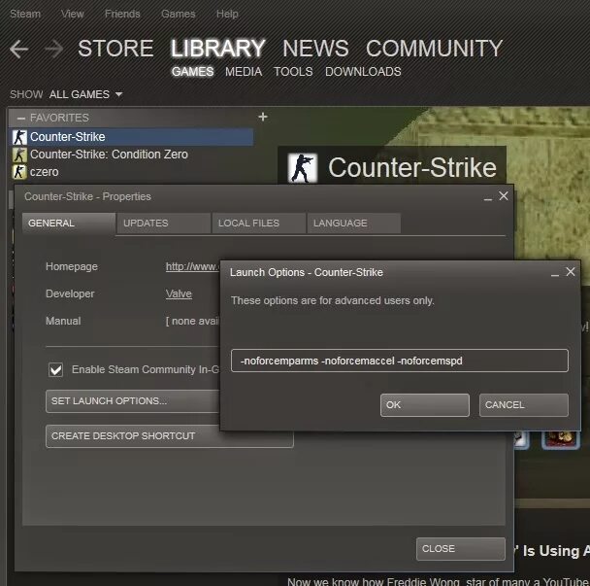Screen dimensions: 590x586
Task: Click the Freddie Wong news text
Action: 439,581
